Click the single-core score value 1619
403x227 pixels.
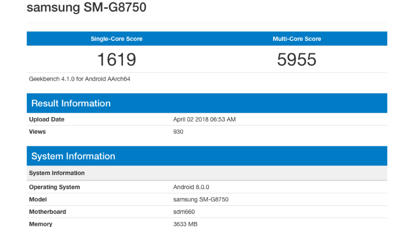[x=116, y=60]
